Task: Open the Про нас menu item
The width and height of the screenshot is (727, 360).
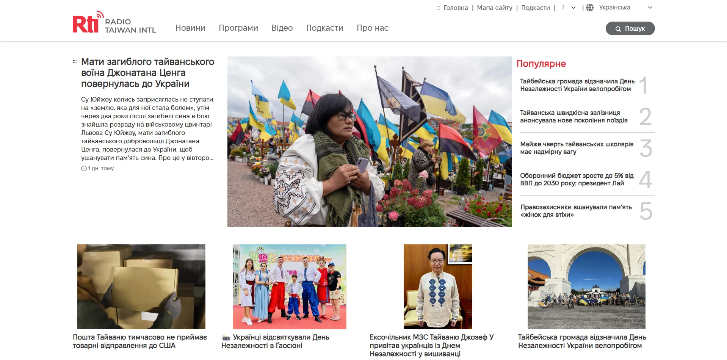Action: [x=372, y=28]
